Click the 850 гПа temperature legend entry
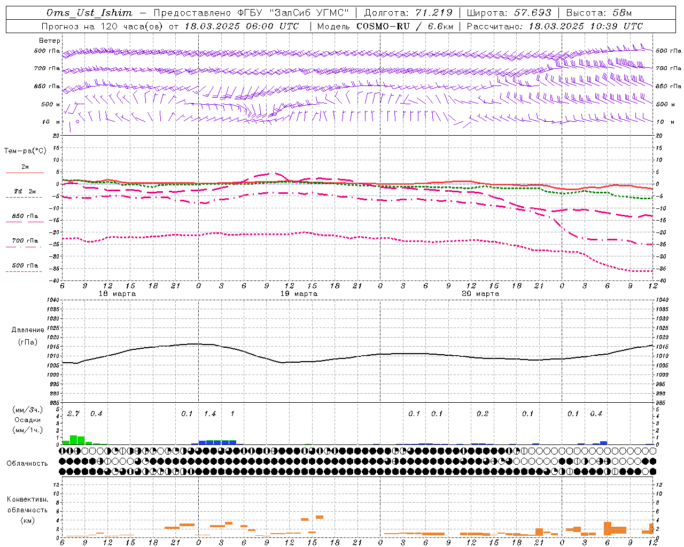Image resolution: width=684 pixels, height=547 pixels. coord(25,216)
